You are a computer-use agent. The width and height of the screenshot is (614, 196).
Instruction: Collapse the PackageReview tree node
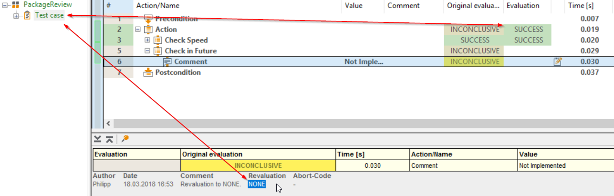pos(4,5)
